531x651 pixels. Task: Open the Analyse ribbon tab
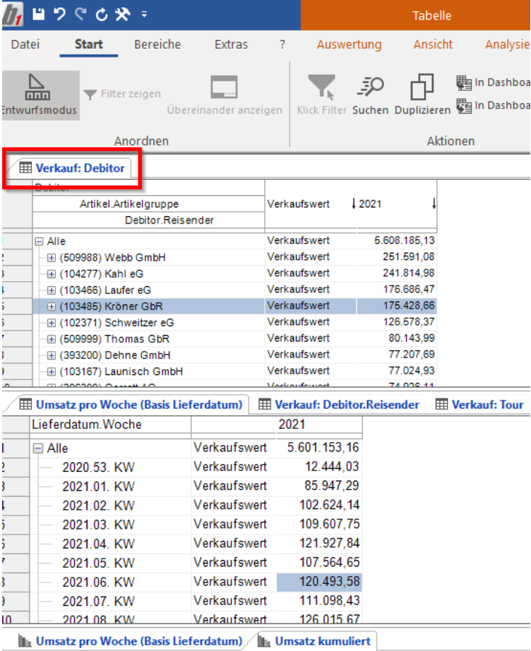[507, 44]
